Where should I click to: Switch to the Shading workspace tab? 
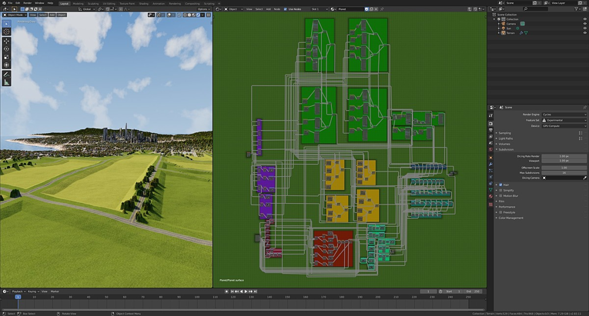click(143, 3)
